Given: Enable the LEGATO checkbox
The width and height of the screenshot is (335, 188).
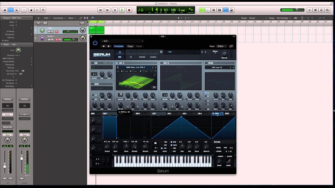Looking at the screenshot, I should pyautogui.click(x=215, y=151).
